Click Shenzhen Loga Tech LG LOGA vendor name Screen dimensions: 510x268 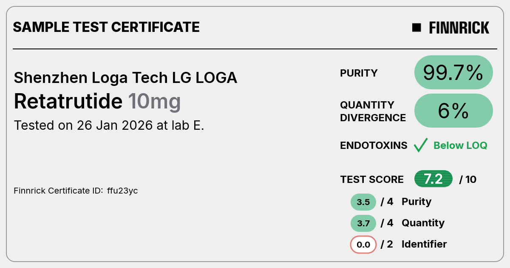(125, 78)
